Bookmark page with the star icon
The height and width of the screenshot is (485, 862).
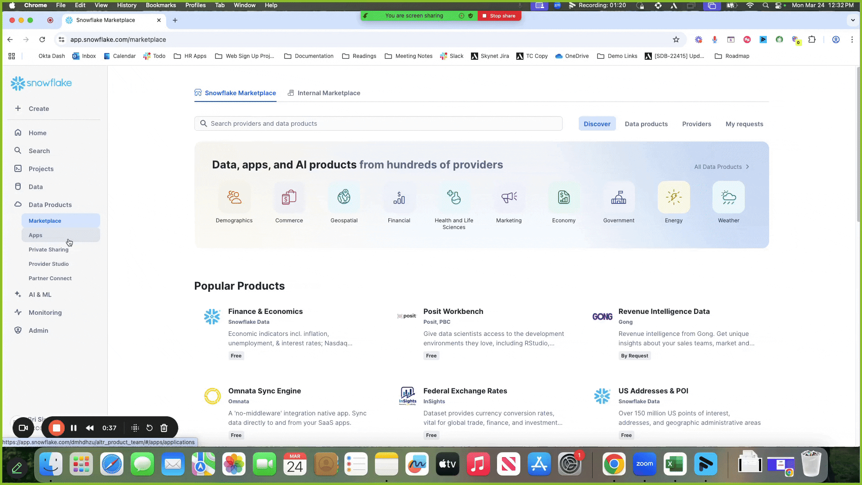pyautogui.click(x=676, y=40)
